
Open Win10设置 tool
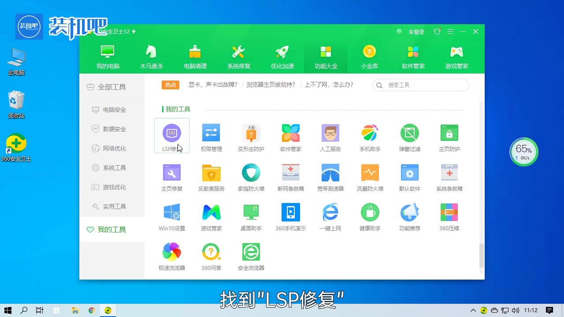171,213
